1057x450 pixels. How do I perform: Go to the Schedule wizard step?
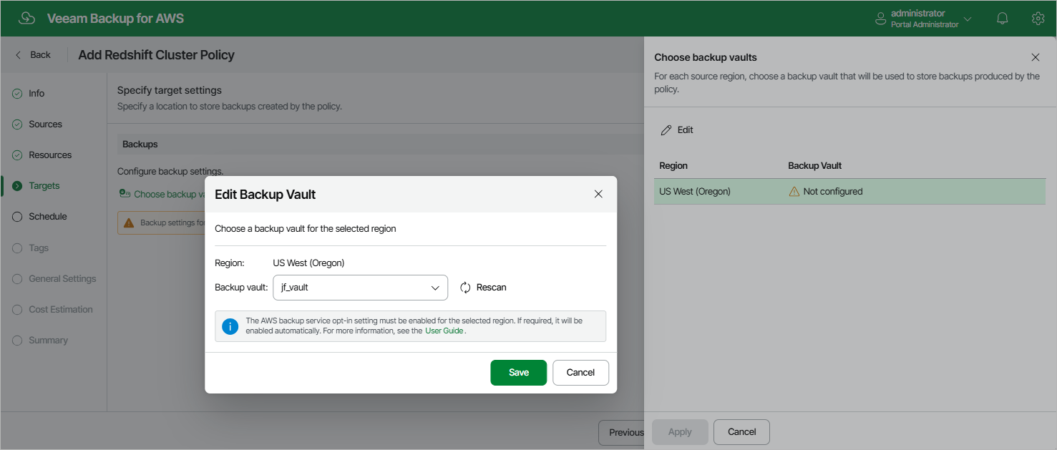point(48,217)
